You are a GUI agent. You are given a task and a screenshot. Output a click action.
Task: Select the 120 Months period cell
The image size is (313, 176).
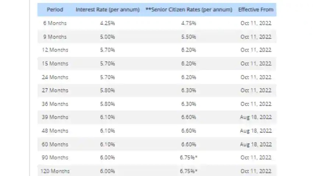pyautogui.click(x=55, y=171)
